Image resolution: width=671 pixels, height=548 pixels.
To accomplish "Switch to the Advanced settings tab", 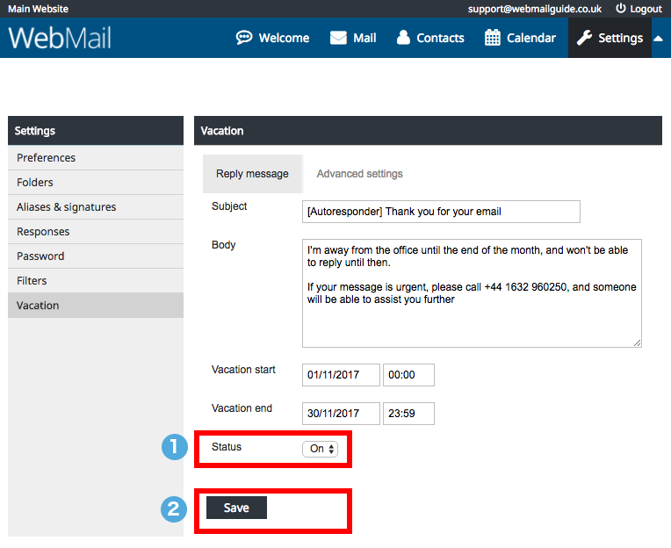I will pyautogui.click(x=359, y=174).
